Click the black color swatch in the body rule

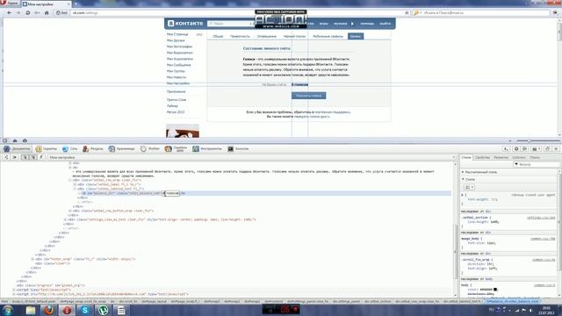(495, 290)
